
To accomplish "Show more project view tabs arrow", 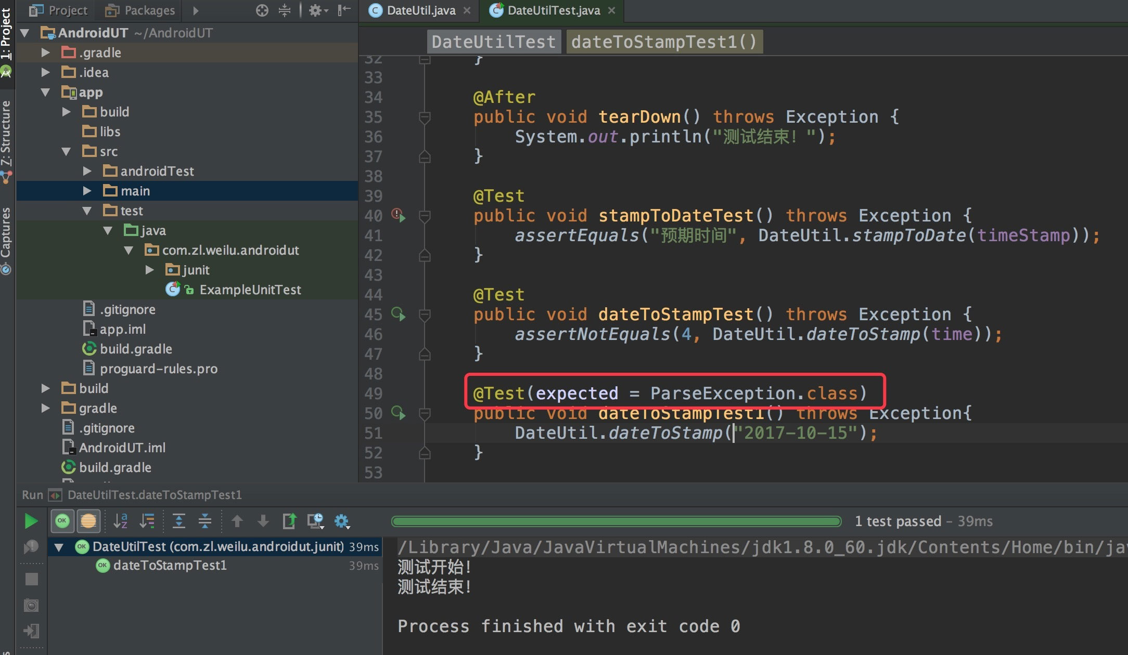I will tap(196, 10).
